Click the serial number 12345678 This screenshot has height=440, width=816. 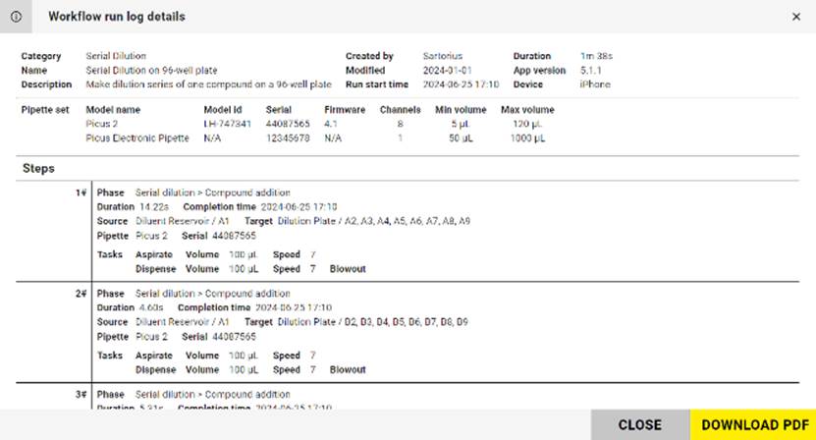point(288,138)
